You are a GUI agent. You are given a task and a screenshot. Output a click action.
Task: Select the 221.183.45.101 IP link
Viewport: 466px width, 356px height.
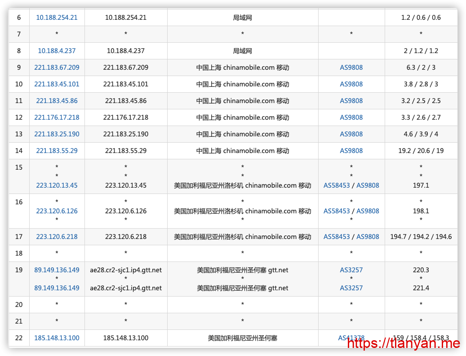57,84
